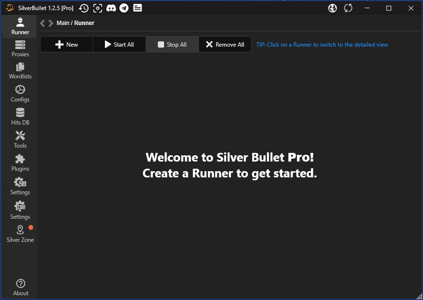Open the Runner section in sidebar
Viewport: 423px width, 300px height.
[x=20, y=26]
